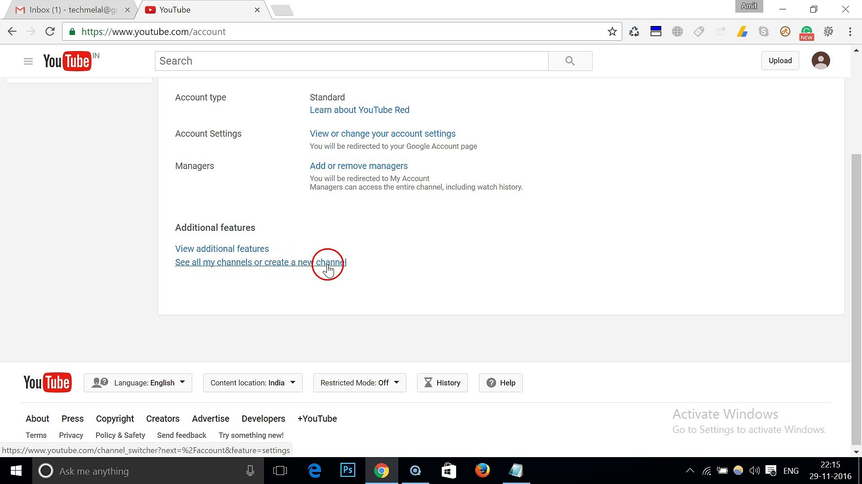Open the Creators footer menu item

[x=163, y=419]
